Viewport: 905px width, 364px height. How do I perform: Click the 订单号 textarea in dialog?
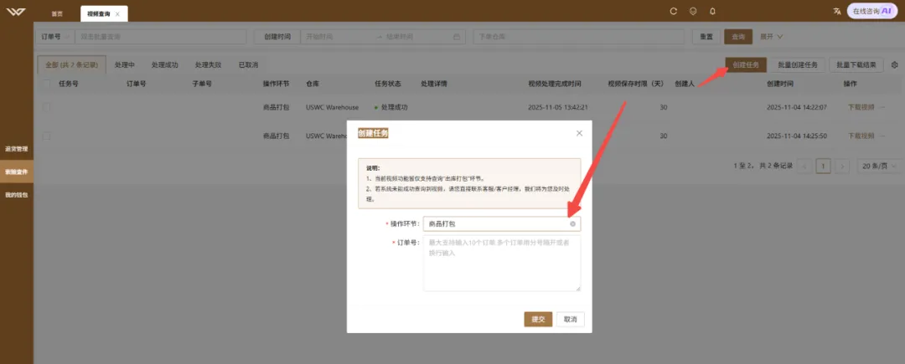pyautogui.click(x=502, y=264)
